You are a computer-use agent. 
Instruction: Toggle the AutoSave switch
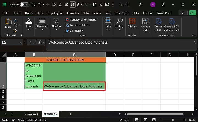[25, 5]
